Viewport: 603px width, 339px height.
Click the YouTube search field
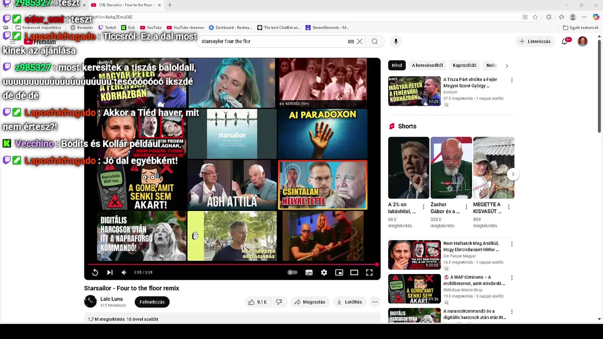(273, 41)
